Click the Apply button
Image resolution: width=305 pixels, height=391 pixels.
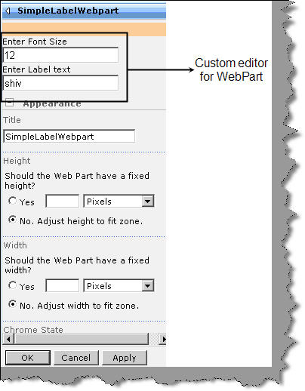coord(125,358)
